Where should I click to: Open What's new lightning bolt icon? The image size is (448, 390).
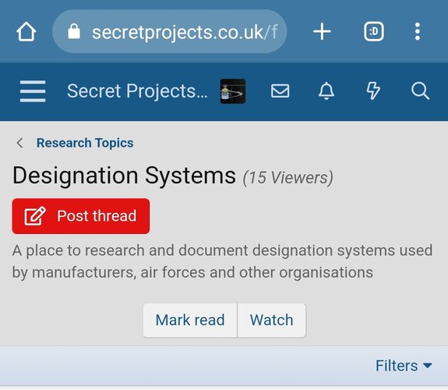tap(373, 91)
